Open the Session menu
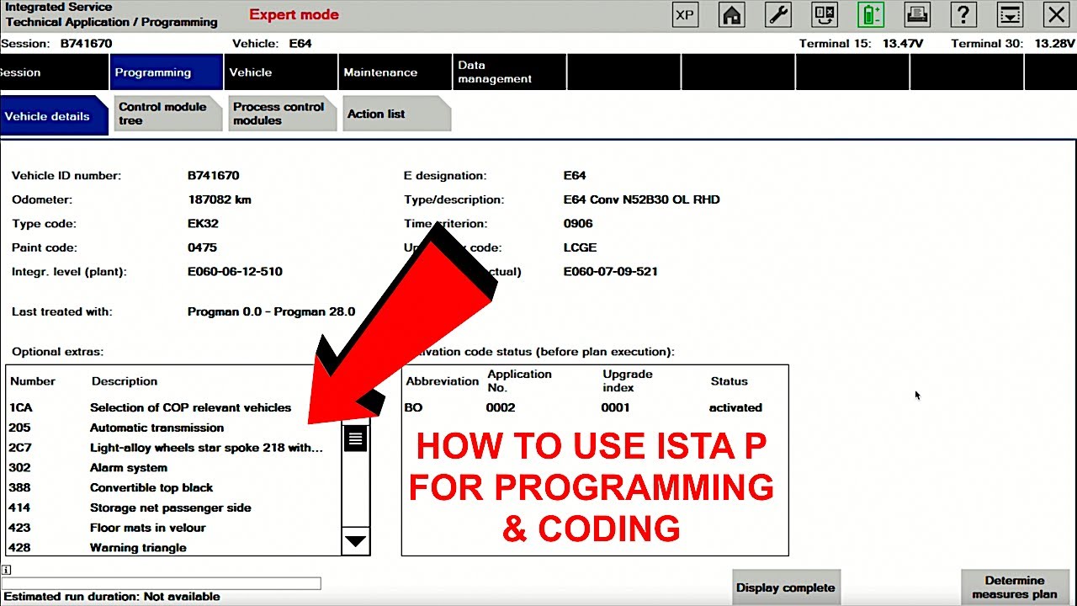 (53, 72)
